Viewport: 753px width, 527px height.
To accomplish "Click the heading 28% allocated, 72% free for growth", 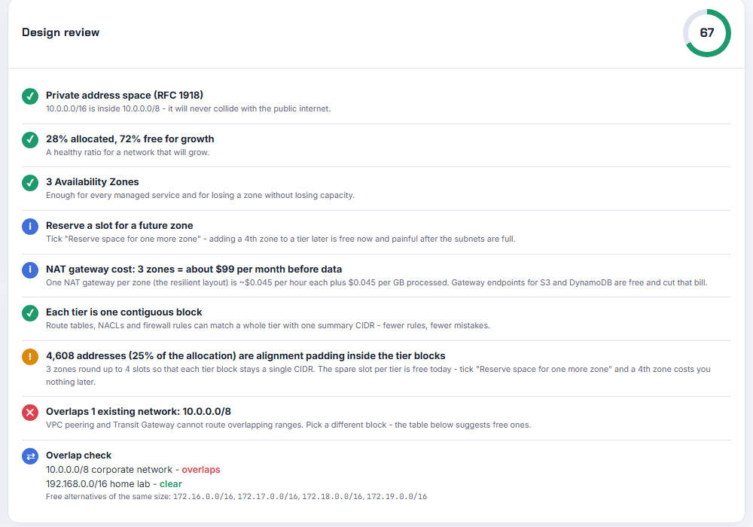I will click(130, 139).
